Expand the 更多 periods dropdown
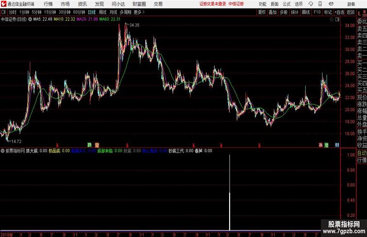This screenshot has width=367, height=237. click(139, 12)
